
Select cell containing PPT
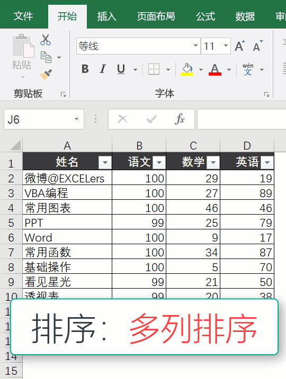pos(67,223)
